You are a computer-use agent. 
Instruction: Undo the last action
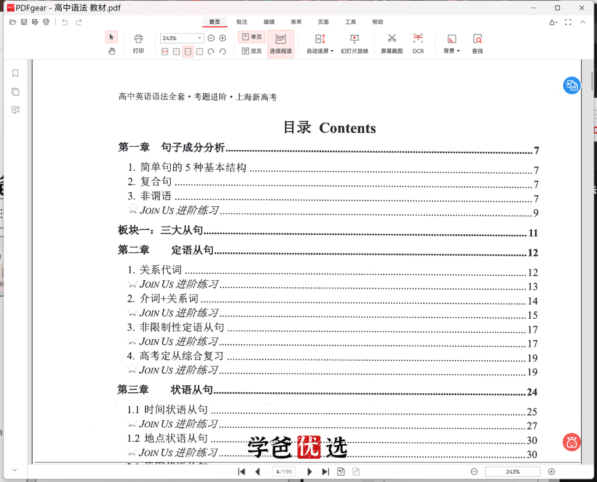click(65, 22)
